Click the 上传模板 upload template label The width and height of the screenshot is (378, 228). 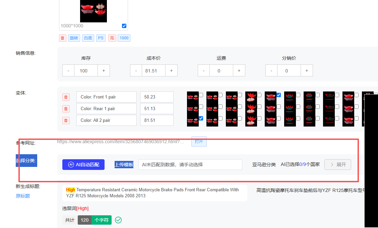click(x=124, y=165)
